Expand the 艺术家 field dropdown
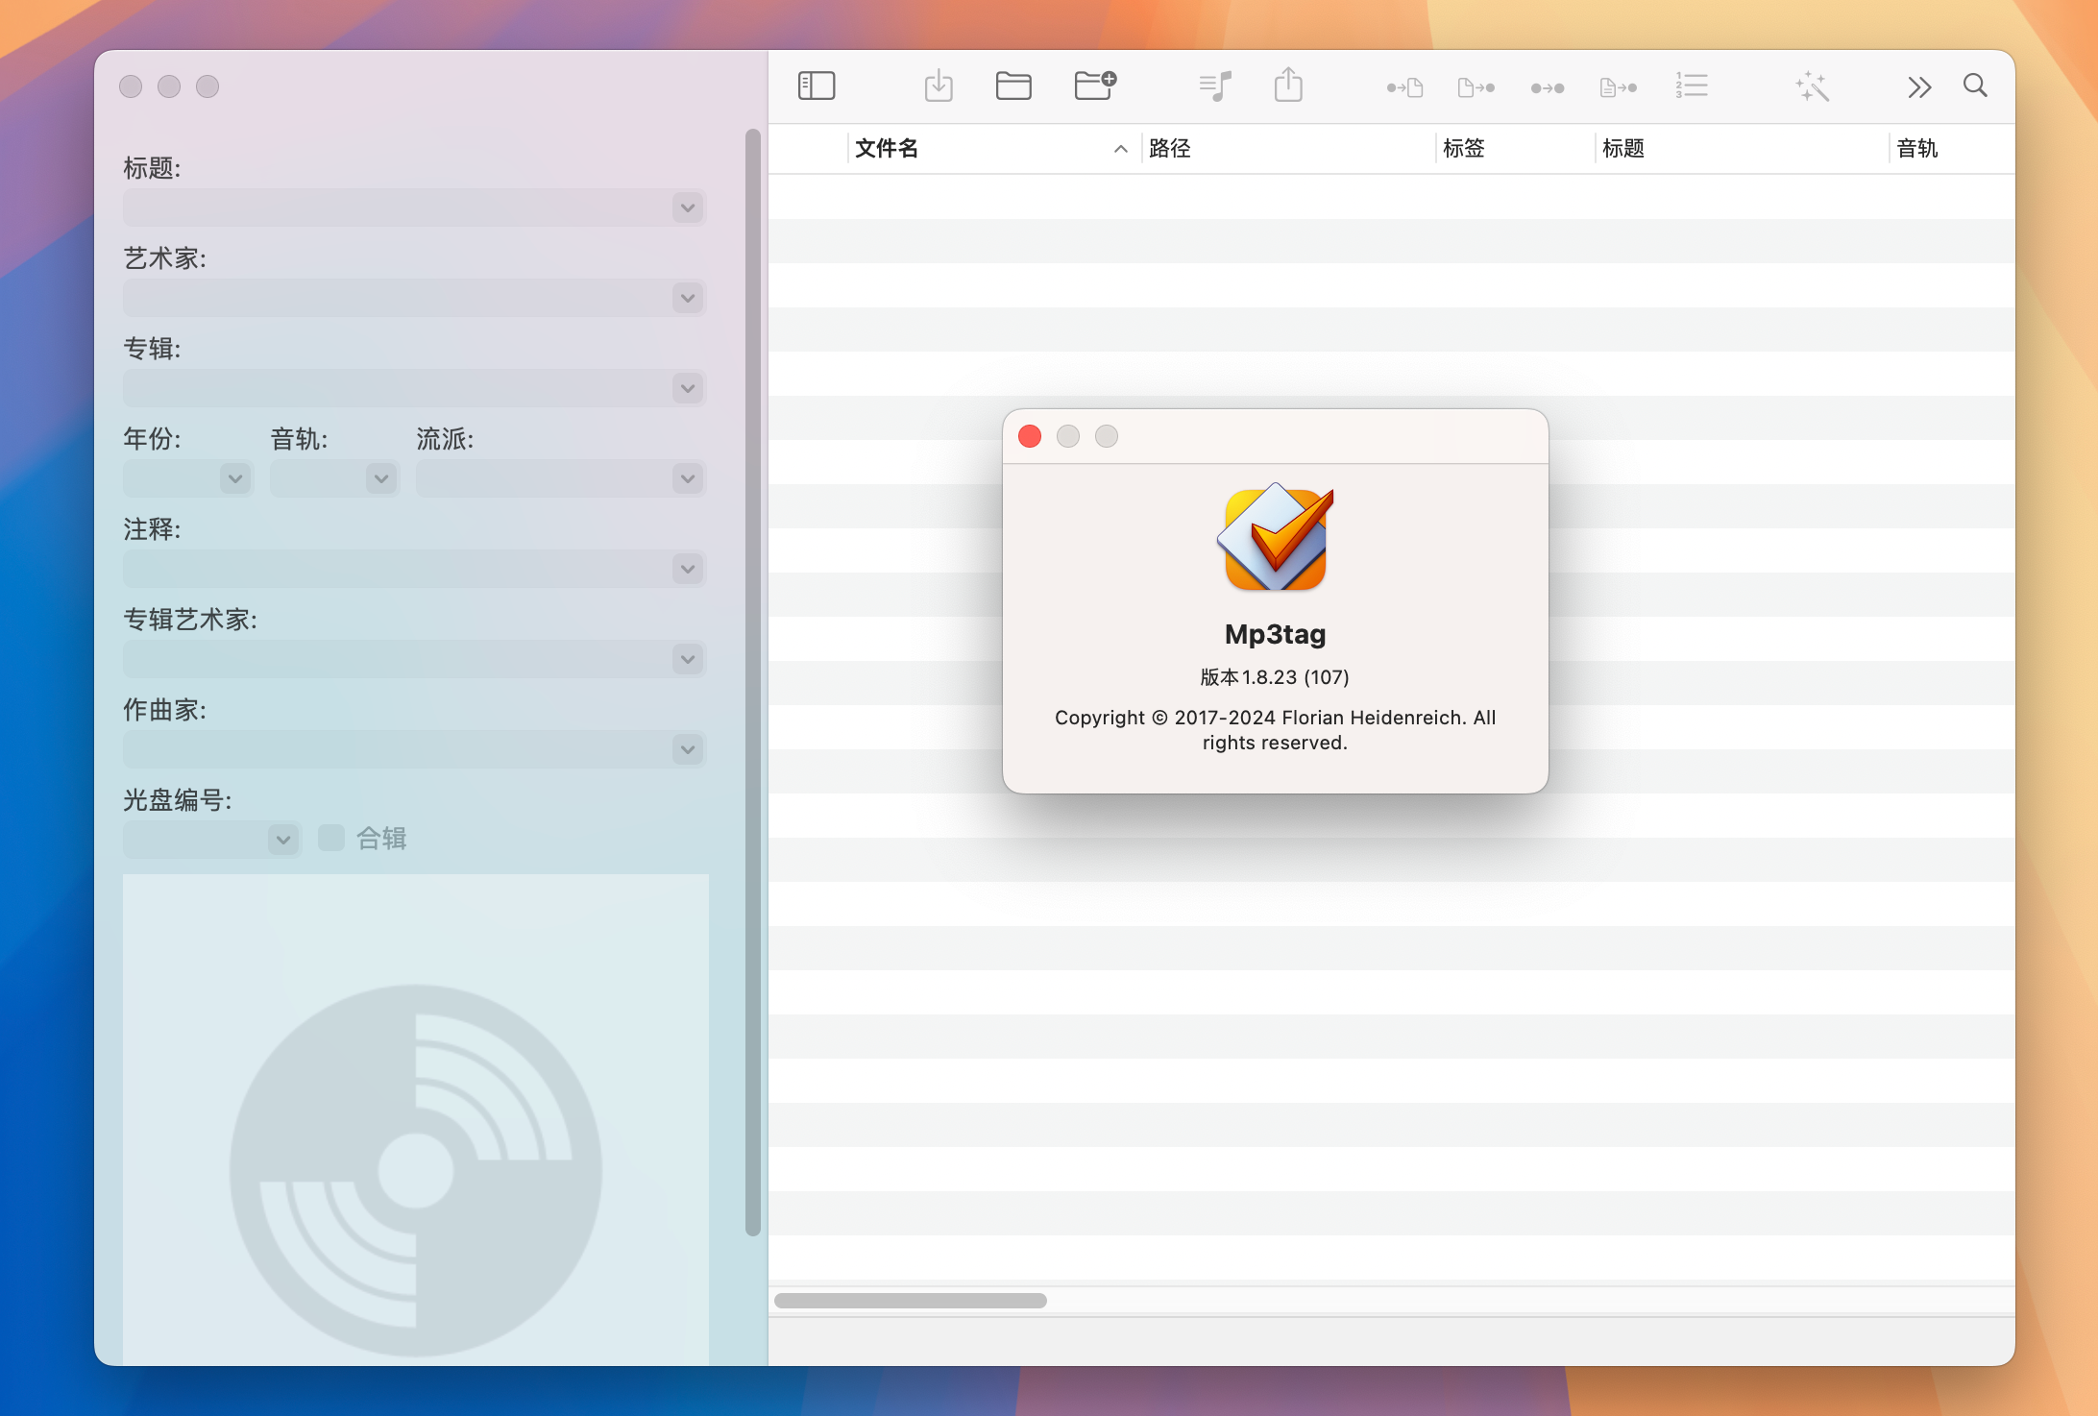The height and width of the screenshot is (1416, 2098). 688,298
